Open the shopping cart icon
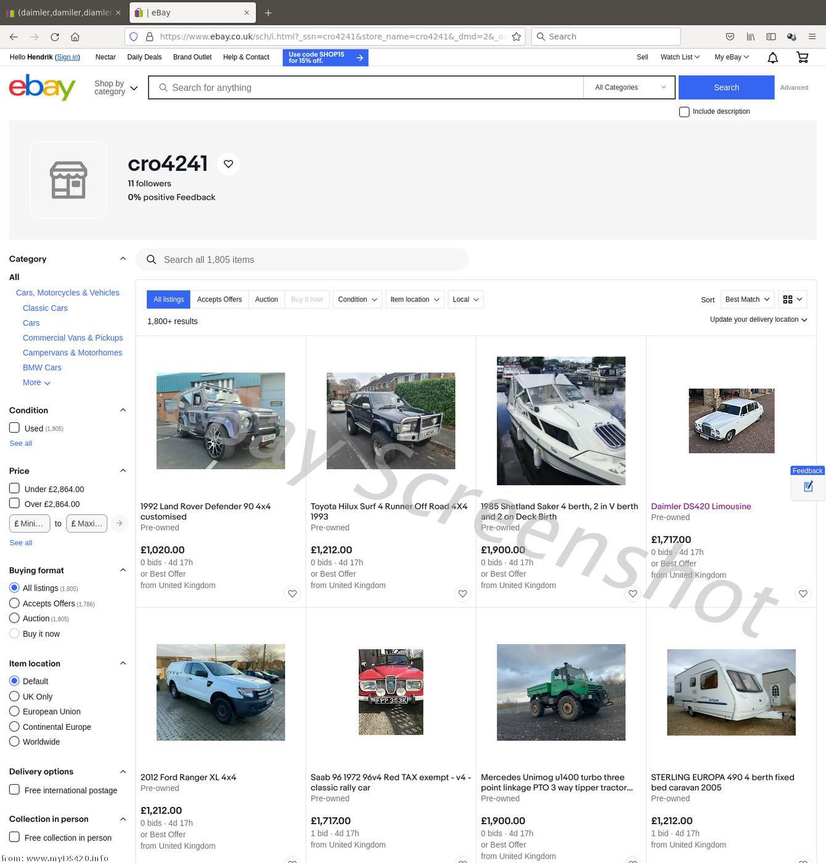 802,57
